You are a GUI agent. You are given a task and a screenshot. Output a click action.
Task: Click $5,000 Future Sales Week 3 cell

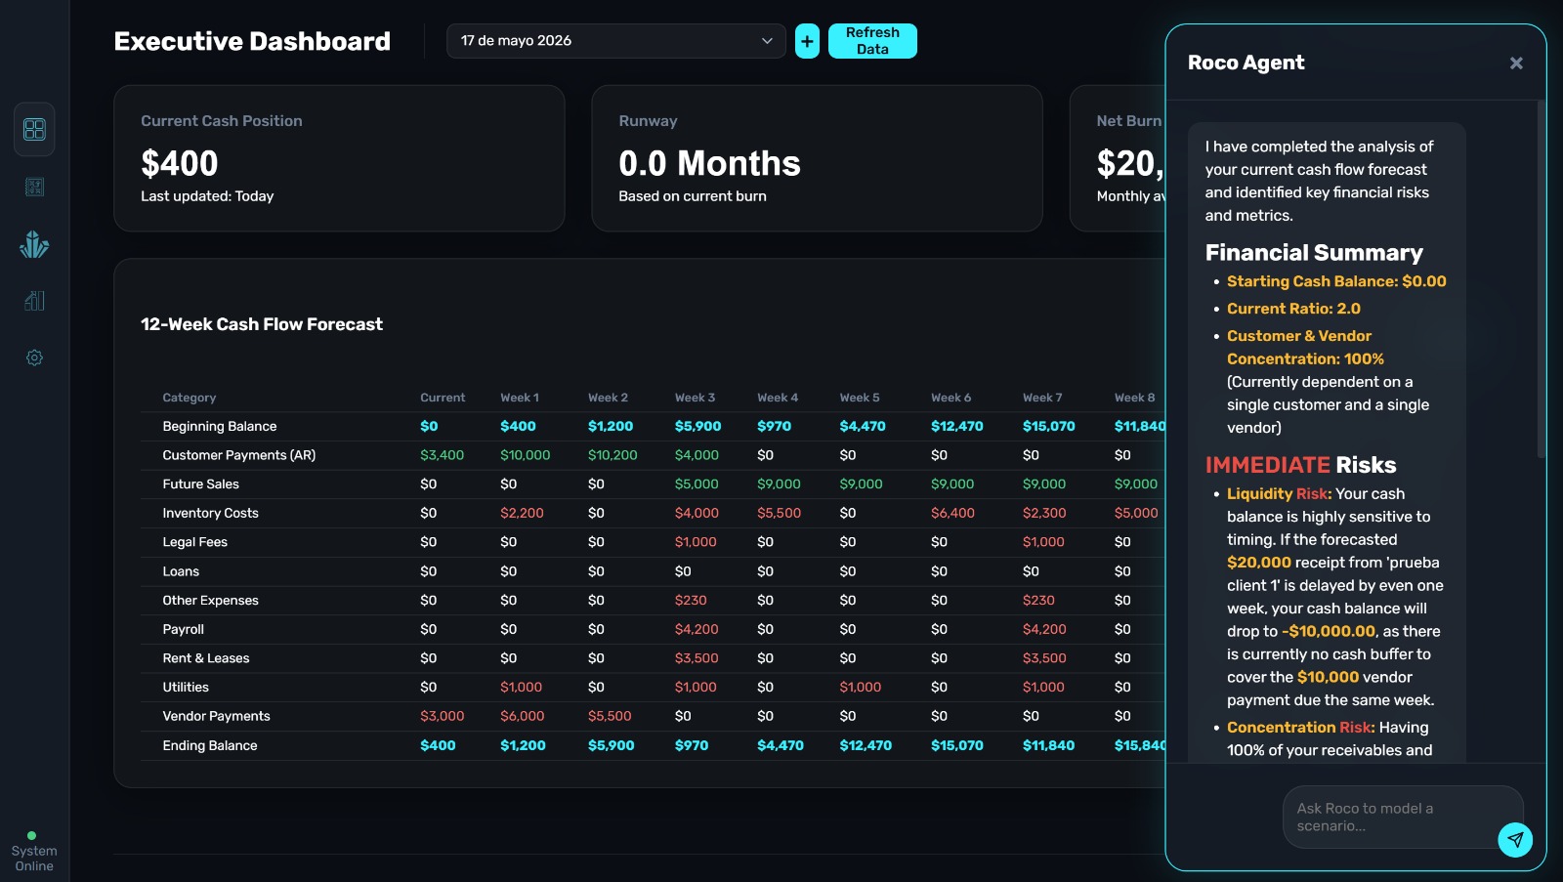pyautogui.click(x=697, y=484)
